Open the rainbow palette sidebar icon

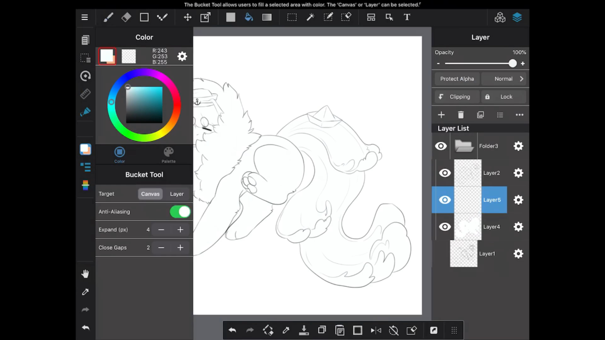point(85,185)
